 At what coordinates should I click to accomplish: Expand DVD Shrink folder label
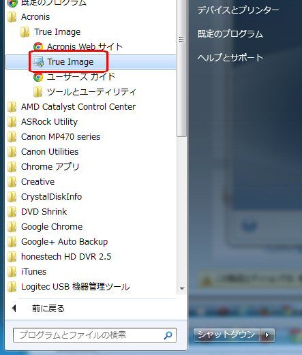(44, 212)
